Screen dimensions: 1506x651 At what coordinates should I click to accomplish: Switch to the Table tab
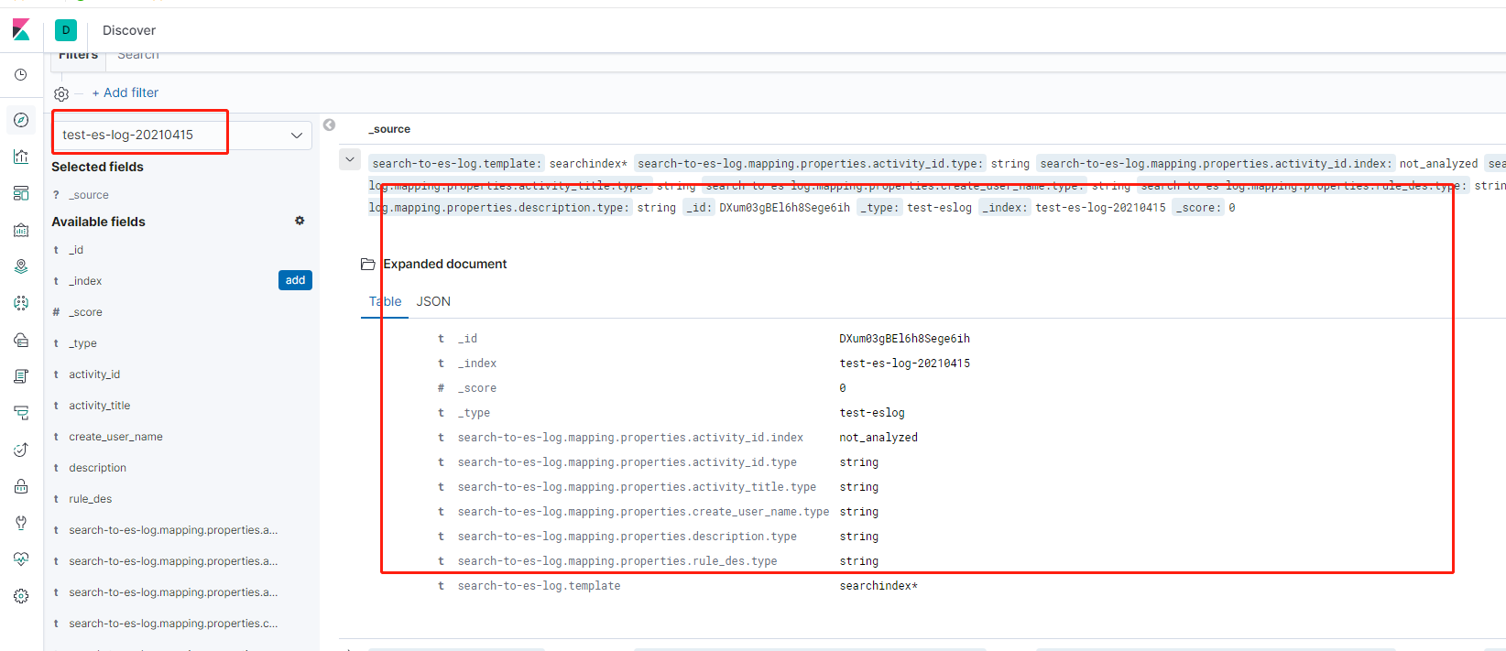click(385, 301)
